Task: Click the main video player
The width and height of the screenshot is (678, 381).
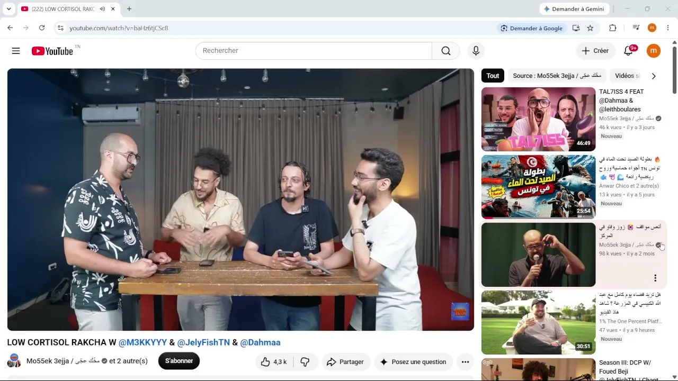Action: click(x=240, y=199)
